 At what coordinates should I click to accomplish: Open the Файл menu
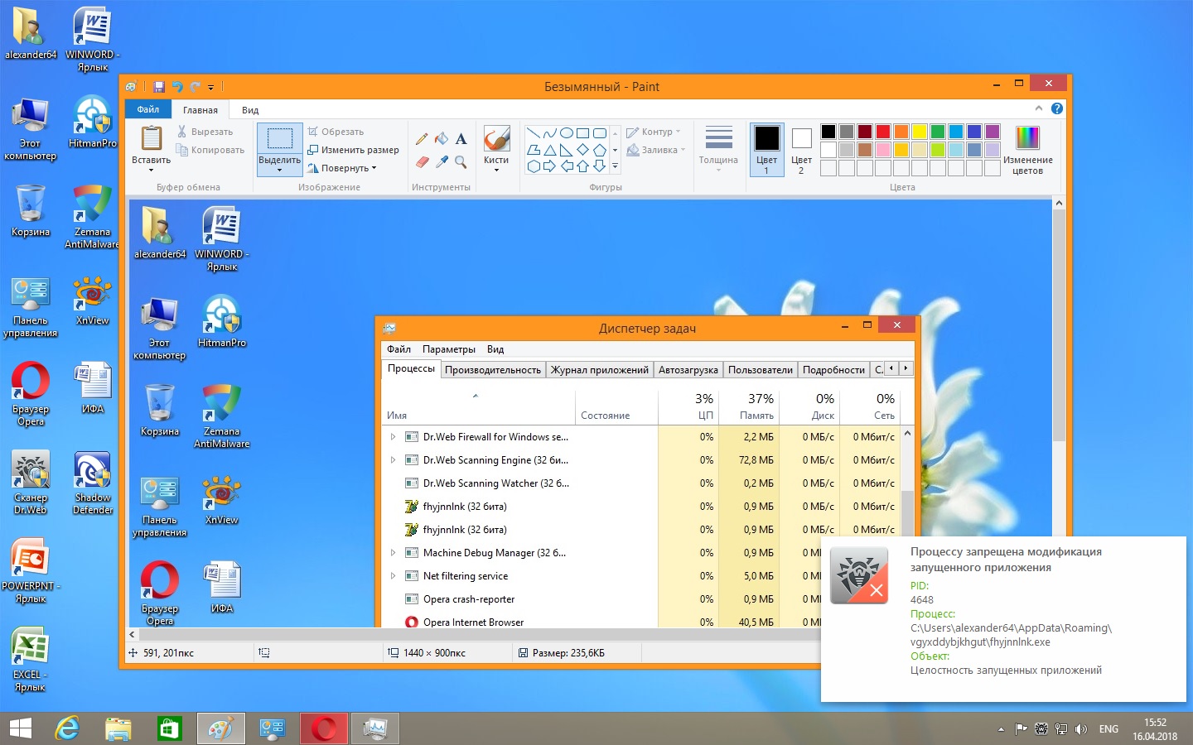click(148, 109)
